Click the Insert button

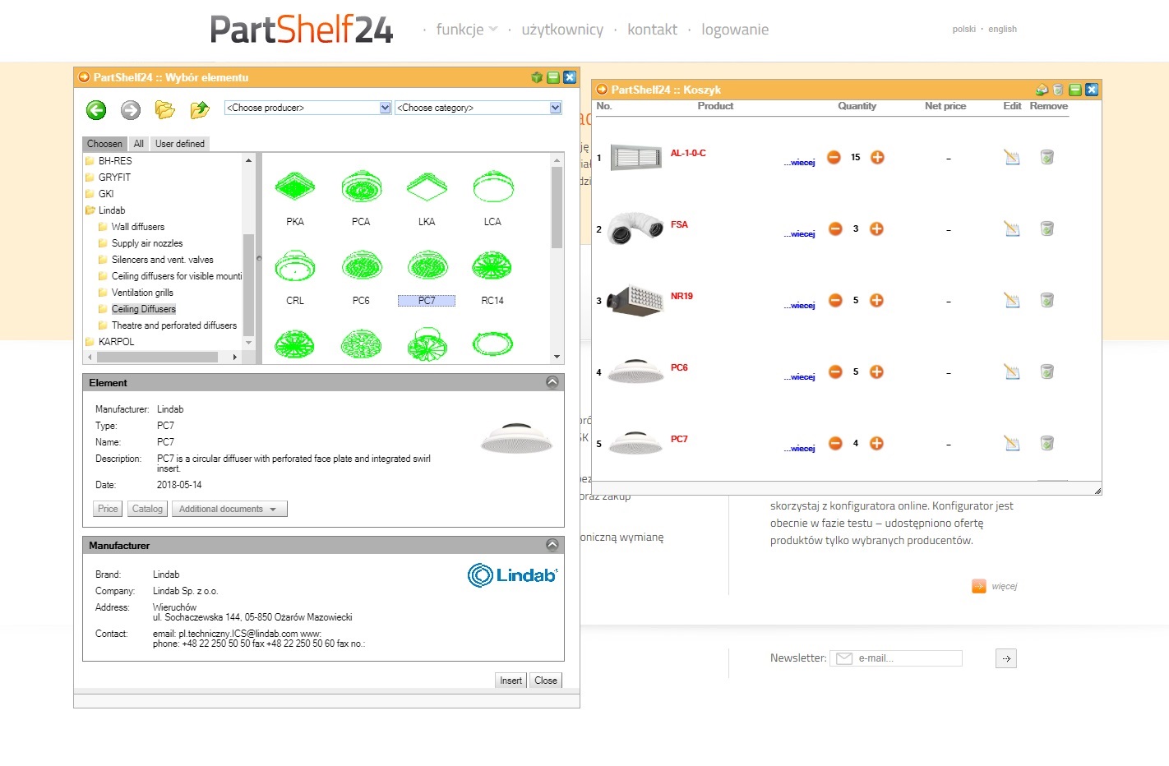click(x=511, y=681)
